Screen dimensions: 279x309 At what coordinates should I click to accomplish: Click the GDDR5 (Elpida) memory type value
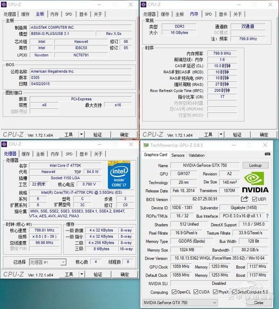192,241
